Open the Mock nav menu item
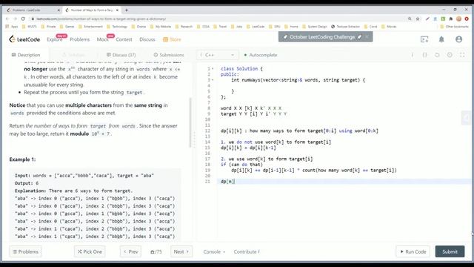Image resolution: width=474 pixels, height=267 pixels. pos(102,39)
